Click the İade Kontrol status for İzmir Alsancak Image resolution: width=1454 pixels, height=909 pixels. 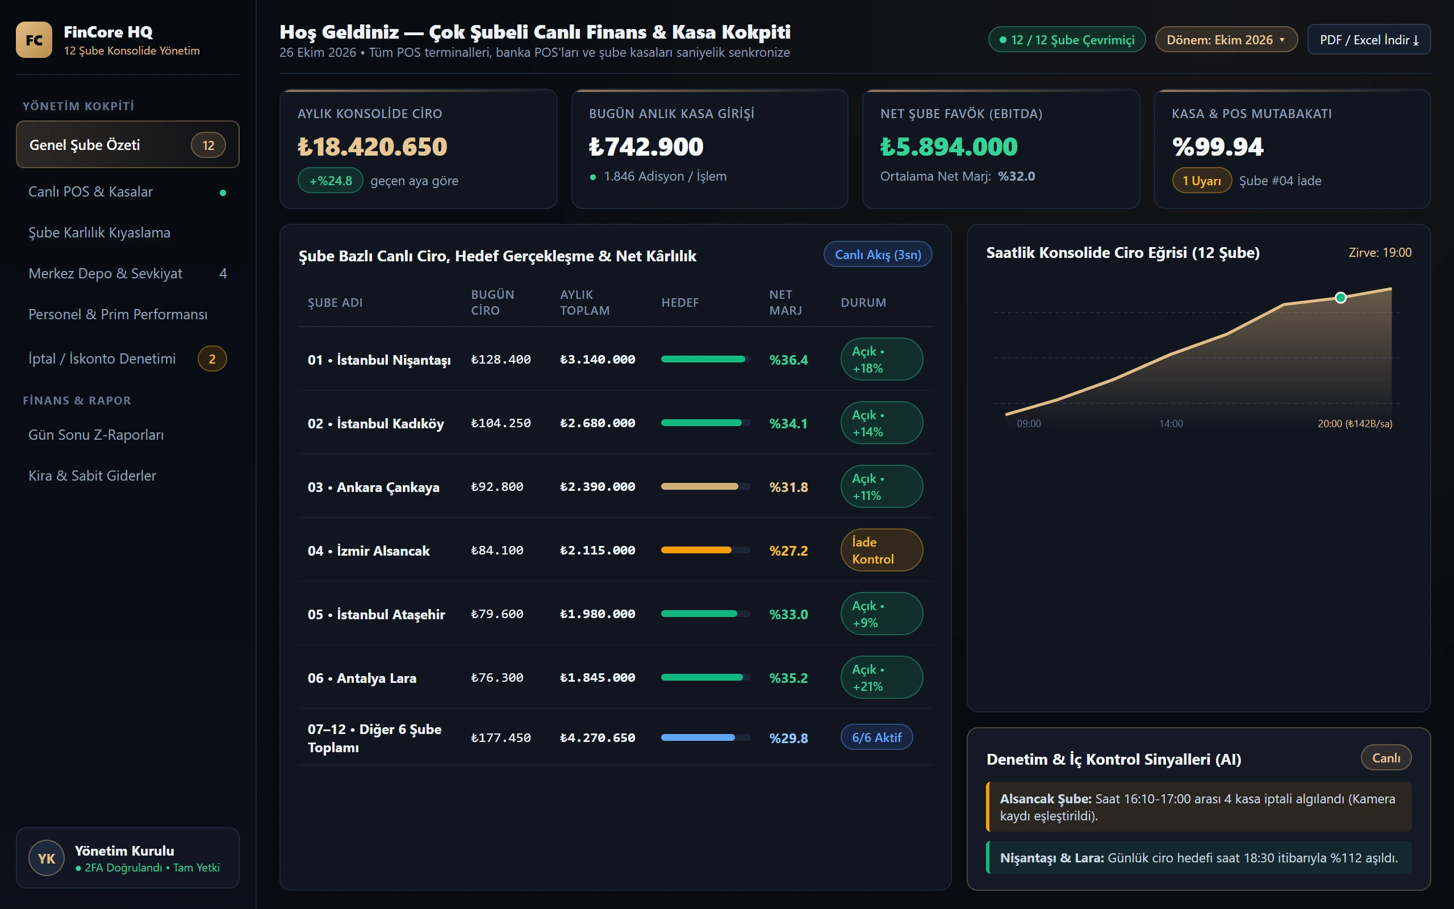coord(881,550)
